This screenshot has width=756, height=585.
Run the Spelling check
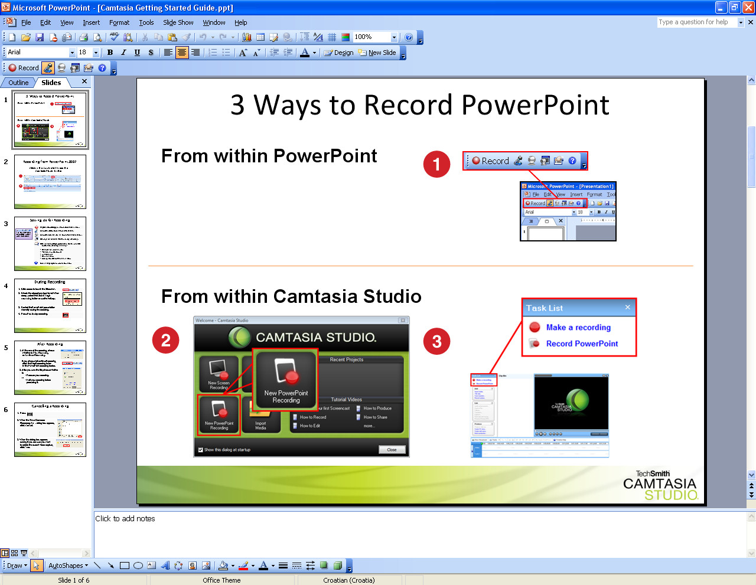(114, 37)
